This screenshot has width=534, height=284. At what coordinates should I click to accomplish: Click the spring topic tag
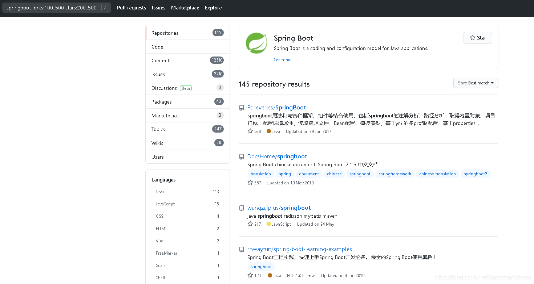pyautogui.click(x=285, y=174)
